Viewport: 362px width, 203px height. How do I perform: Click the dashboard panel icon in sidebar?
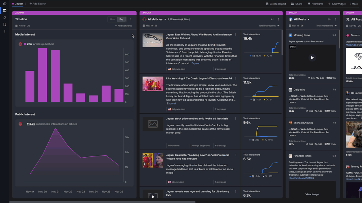[5, 11]
